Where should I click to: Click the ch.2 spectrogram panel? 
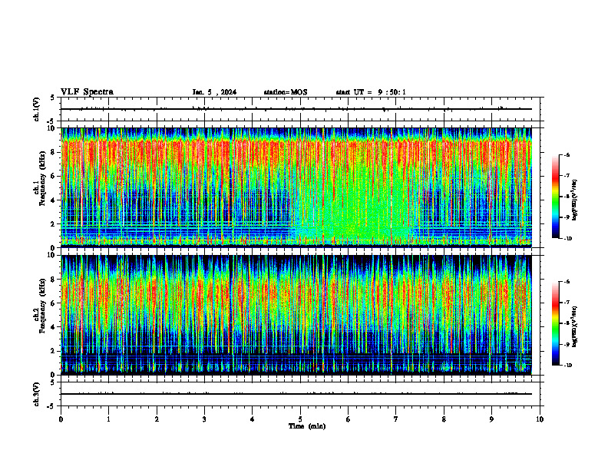296,315
